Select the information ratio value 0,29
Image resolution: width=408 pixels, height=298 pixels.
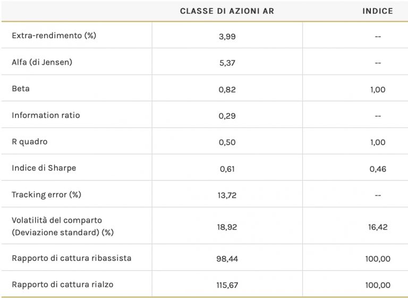[227, 116]
